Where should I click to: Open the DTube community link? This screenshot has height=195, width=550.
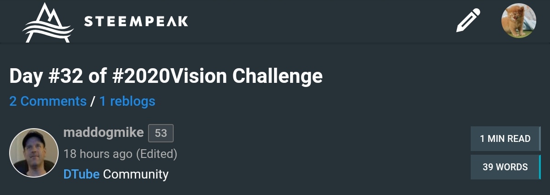[x=82, y=174]
